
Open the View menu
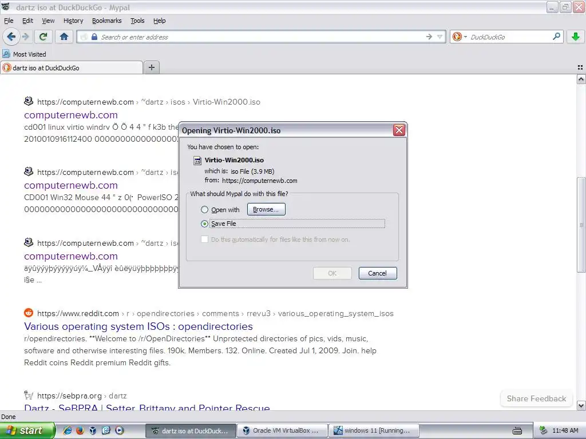point(48,21)
